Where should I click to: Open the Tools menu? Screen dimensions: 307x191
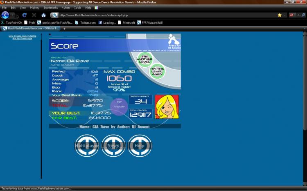77,8
